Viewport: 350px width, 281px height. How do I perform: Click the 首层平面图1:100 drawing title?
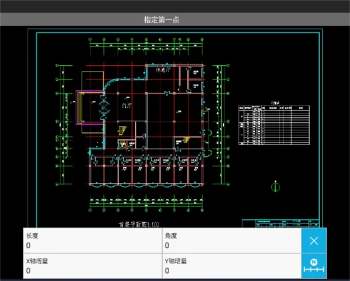[136, 224]
